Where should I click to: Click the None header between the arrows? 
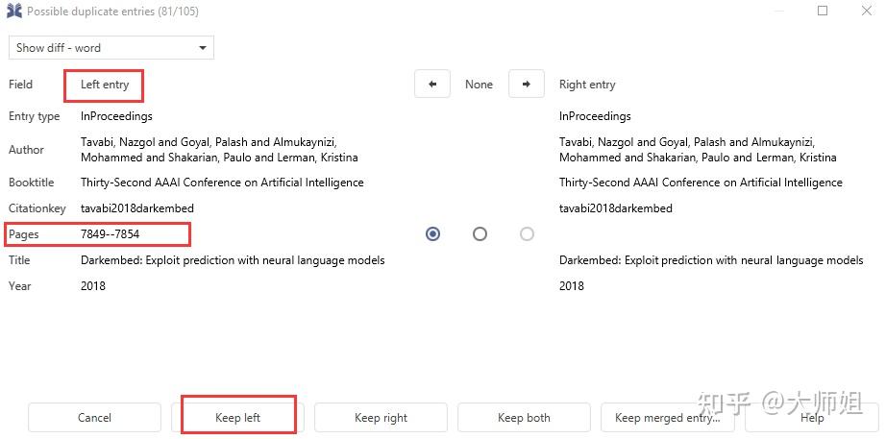[479, 85]
